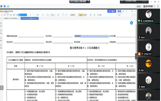
Task: Click the PDF to Word button
Action: coord(23,15)
